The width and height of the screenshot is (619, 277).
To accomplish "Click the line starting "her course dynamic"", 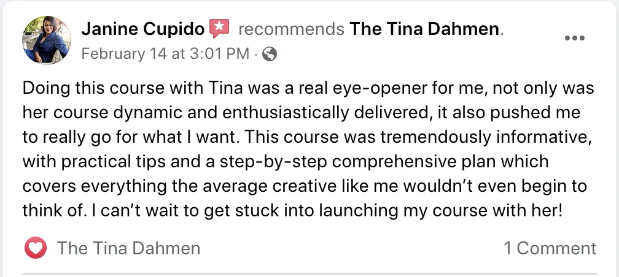I will pyautogui.click(x=301, y=115).
